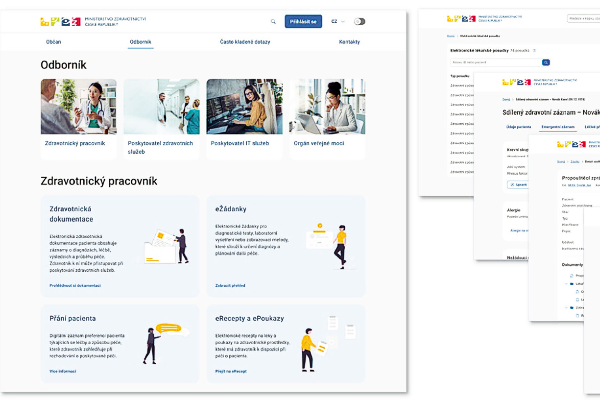
Task: Toggle the contrast switch in header
Action: 359,22
